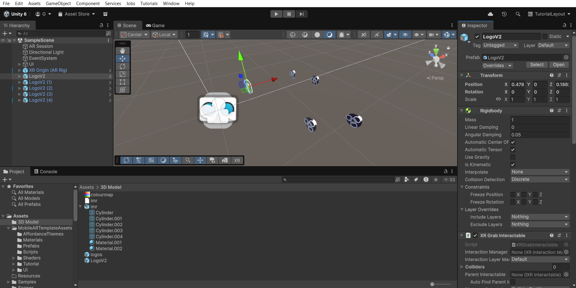Disable the Is Kinematic checkbox
Viewport: 576px width, 288px height.
pos(513,165)
